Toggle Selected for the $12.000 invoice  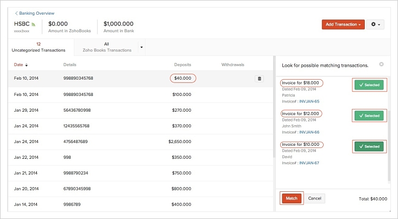point(369,115)
